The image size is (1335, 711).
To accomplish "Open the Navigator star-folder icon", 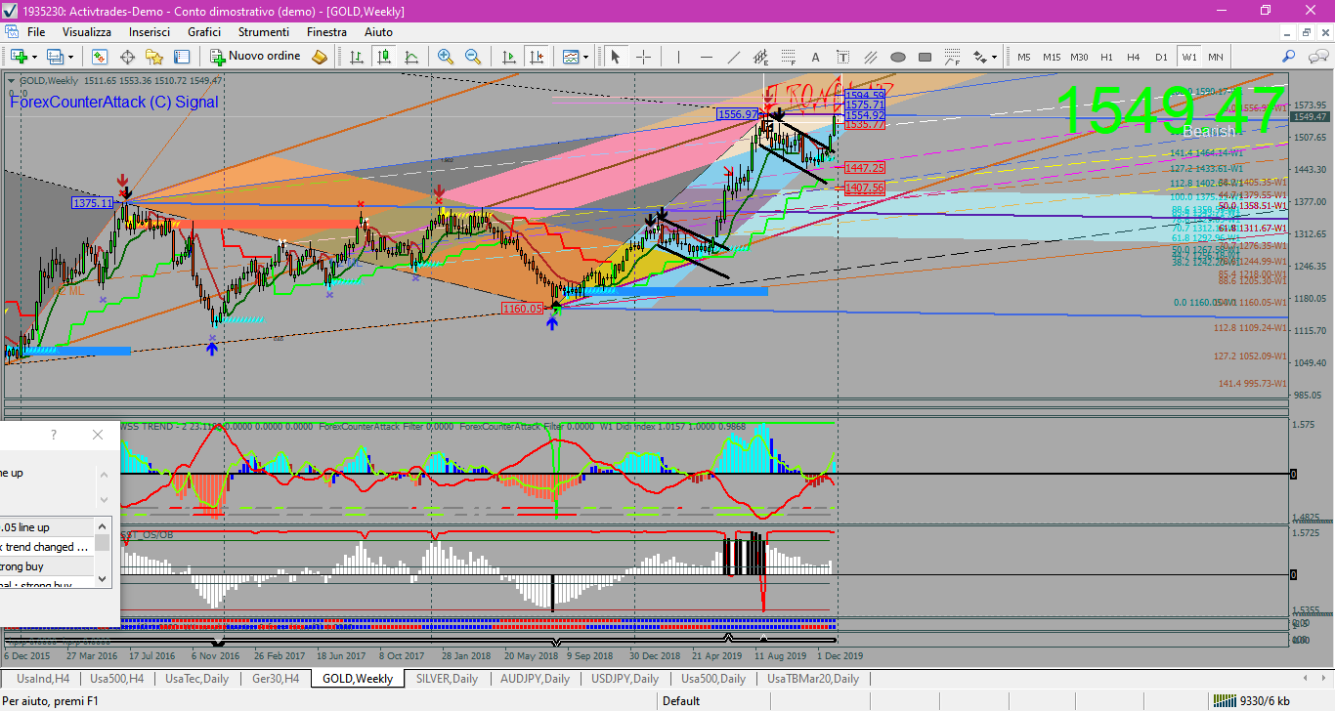I will click(154, 57).
